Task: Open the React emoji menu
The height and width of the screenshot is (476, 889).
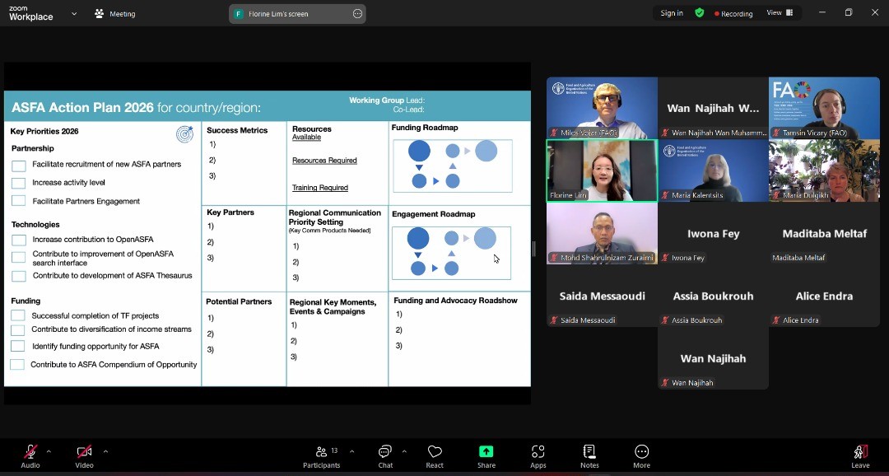Action: pos(435,455)
